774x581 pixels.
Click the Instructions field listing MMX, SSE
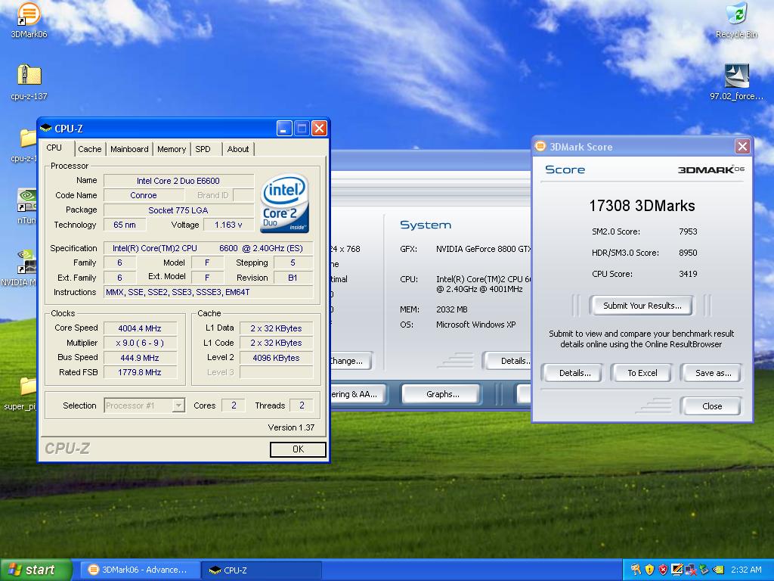coord(208,292)
